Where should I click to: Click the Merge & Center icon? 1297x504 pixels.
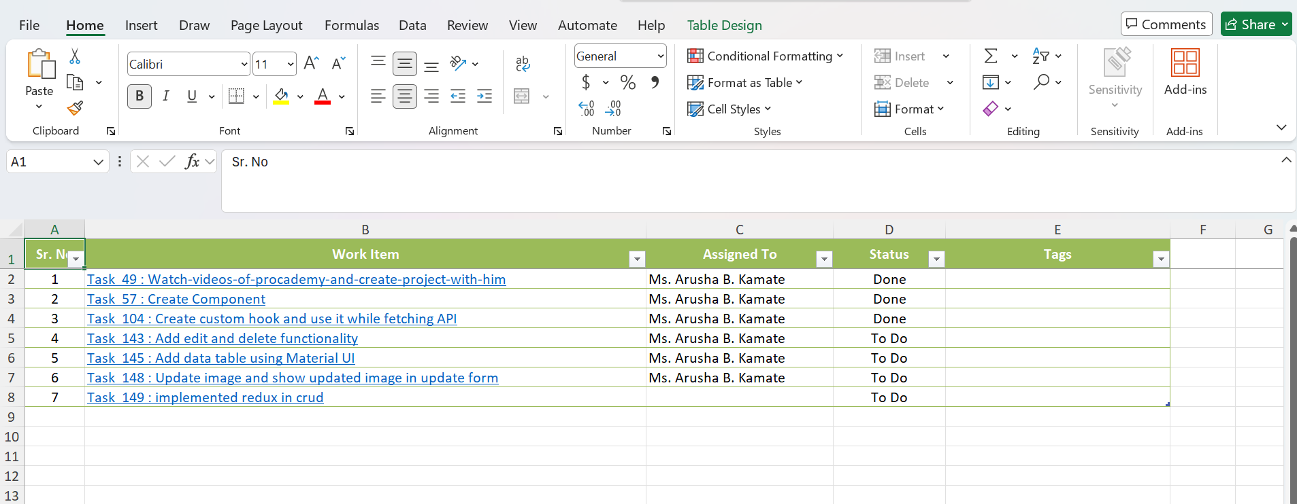(522, 96)
